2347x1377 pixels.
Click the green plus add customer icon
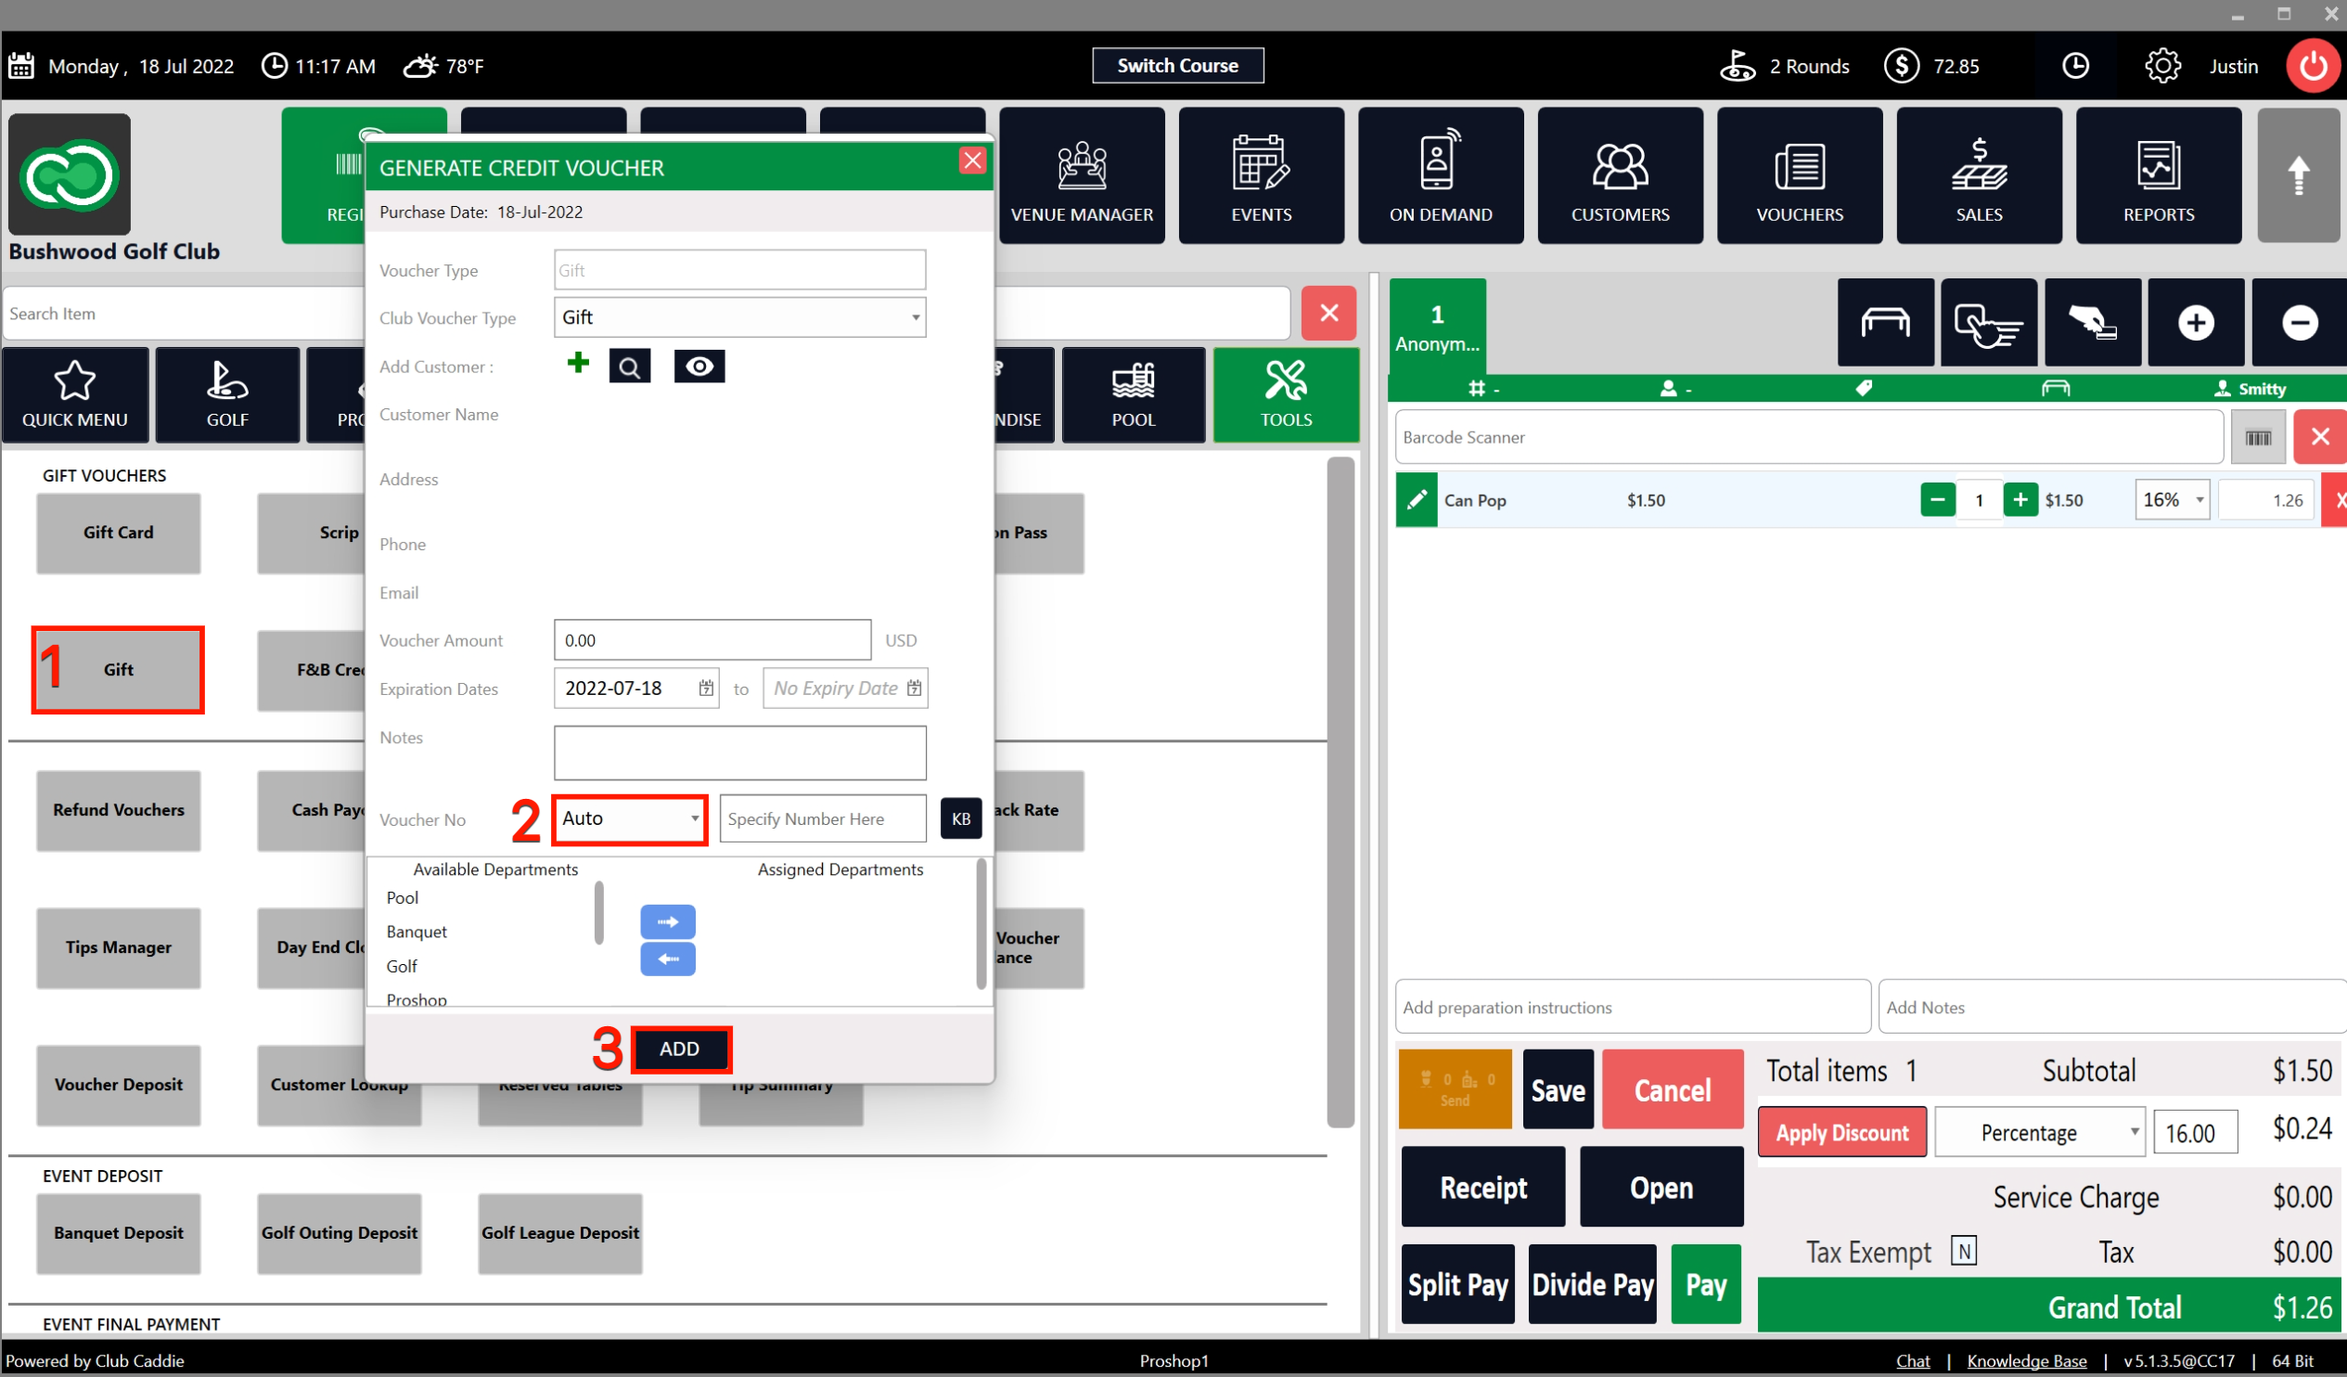click(578, 364)
